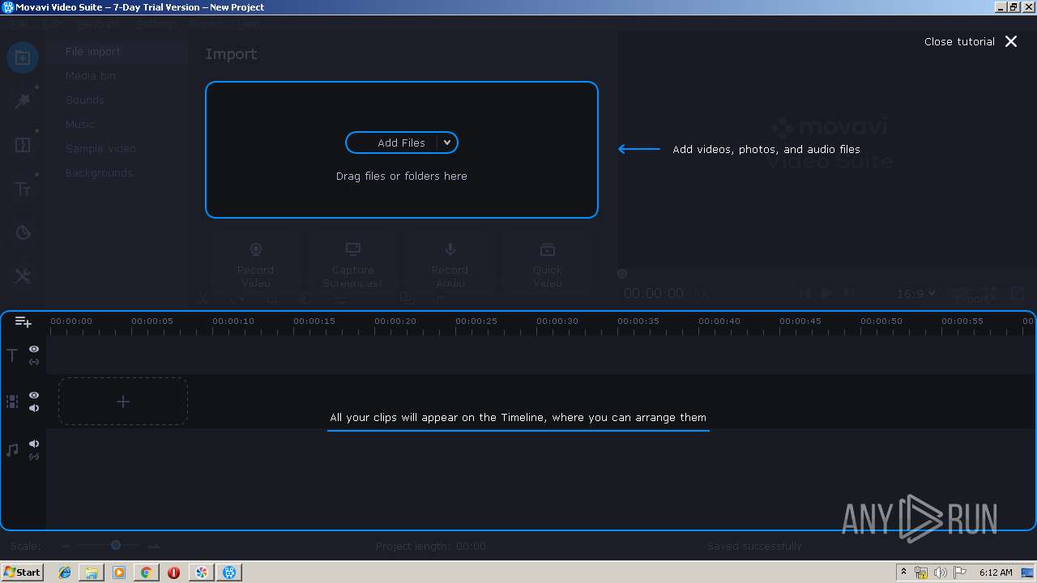The image size is (1037, 583).
Task: Toggle title track visibility eye
Action: click(34, 349)
